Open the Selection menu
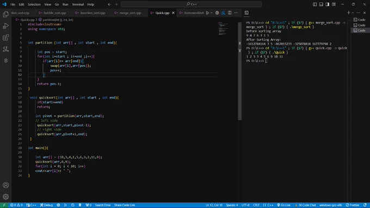Viewport: 370px width, 208px height. (x=34, y=4)
